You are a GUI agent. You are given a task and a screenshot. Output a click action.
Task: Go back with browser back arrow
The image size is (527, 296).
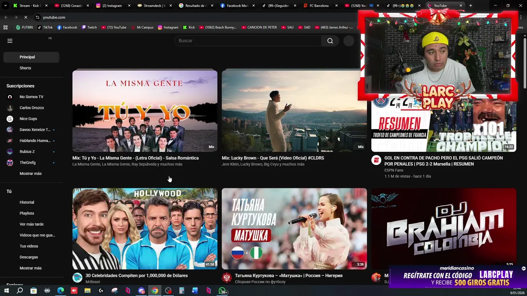6,17
